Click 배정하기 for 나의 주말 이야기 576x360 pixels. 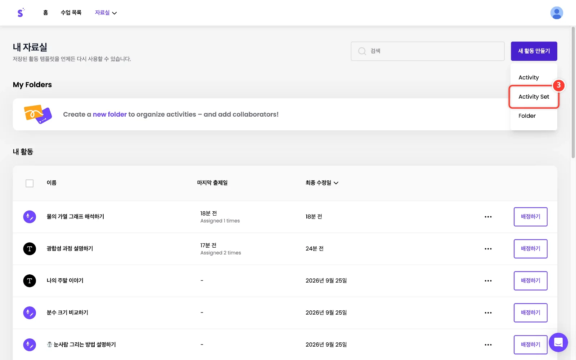pyautogui.click(x=531, y=281)
